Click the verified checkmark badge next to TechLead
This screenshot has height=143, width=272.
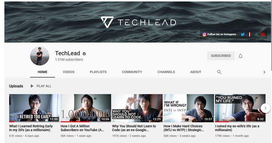pos(84,54)
